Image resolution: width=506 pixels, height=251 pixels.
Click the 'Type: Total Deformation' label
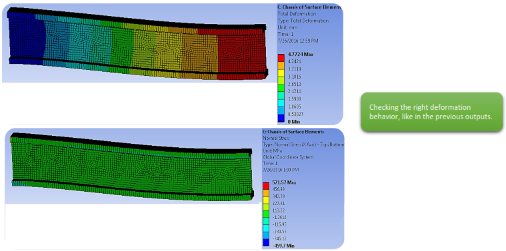[x=303, y=21]
